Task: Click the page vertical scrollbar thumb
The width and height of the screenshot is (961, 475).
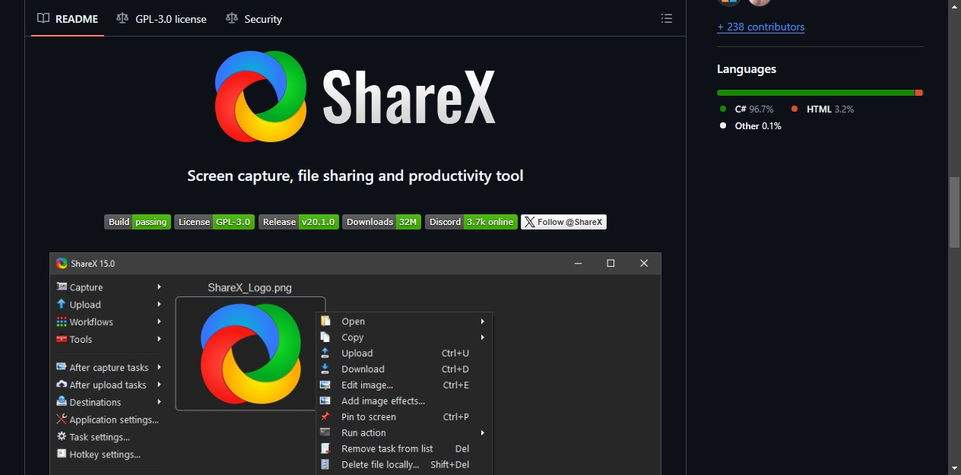Action: 954,212
